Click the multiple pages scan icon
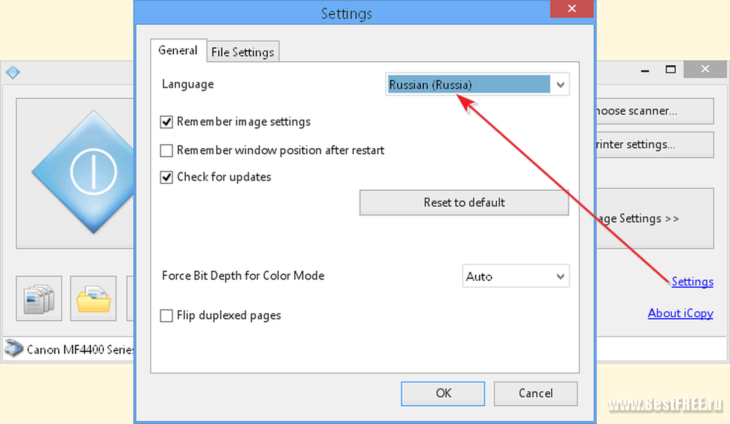Screen dimensions: 730x424 (39, 298)
